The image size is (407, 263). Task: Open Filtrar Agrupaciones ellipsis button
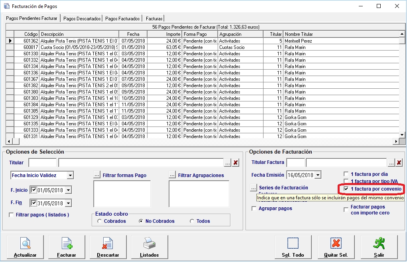click(x=172, y=175)
